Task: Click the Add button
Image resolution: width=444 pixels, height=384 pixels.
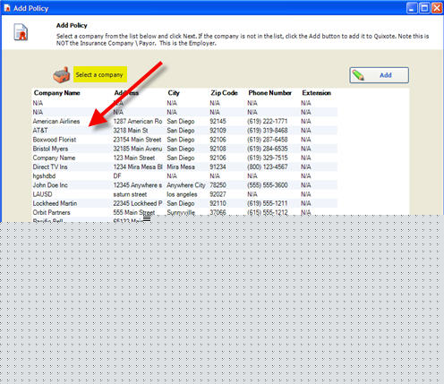Action: coord(379,75)
